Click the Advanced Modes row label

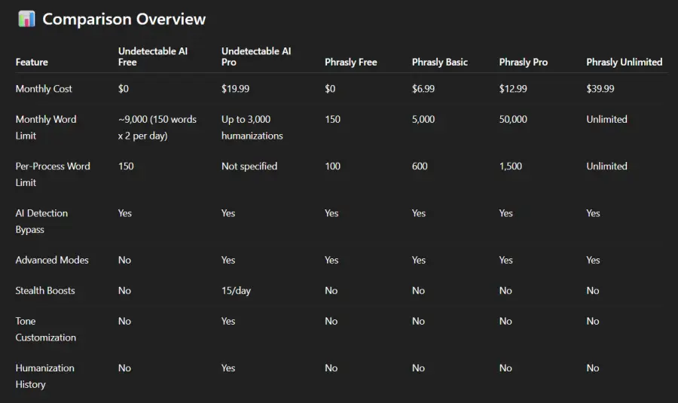52,260
